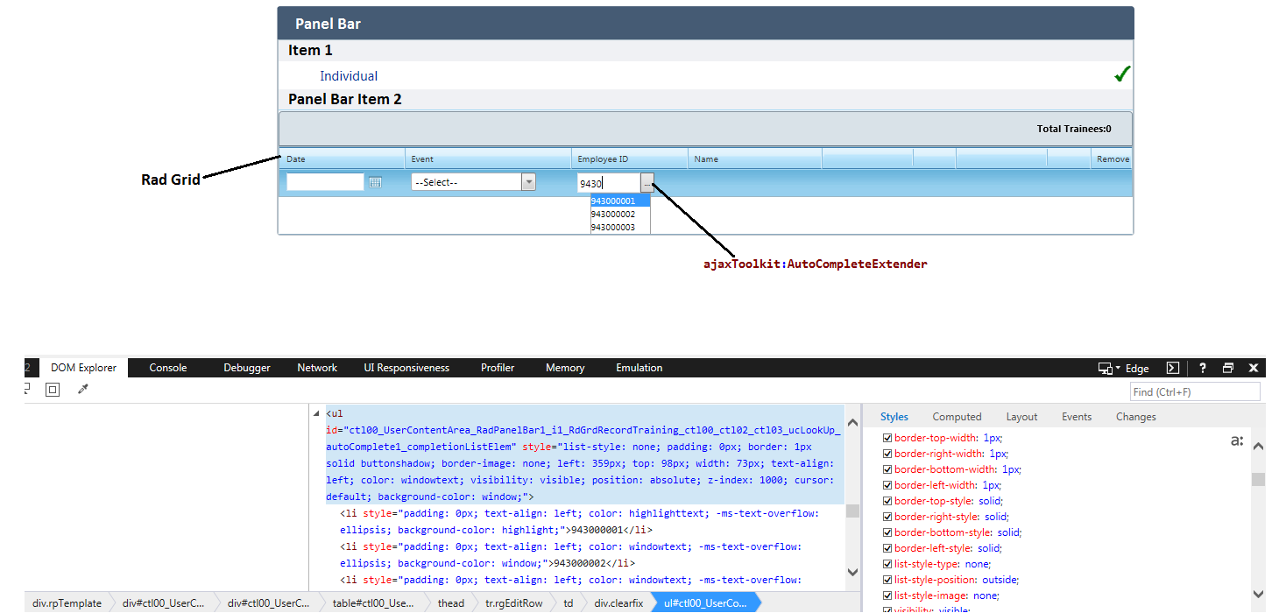Uncheck list-style-position property

point(887,580)
